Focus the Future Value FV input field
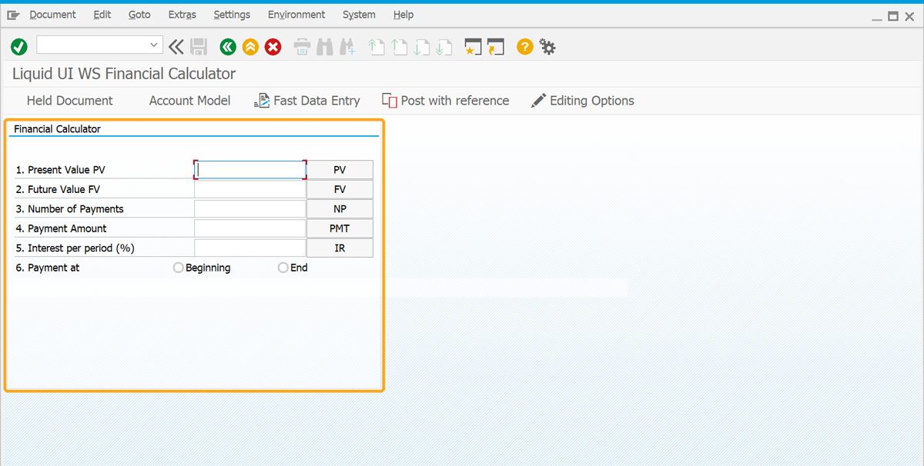Image resolution: width=924 pixels, height=466 pixels. click(x=250, y=189)
